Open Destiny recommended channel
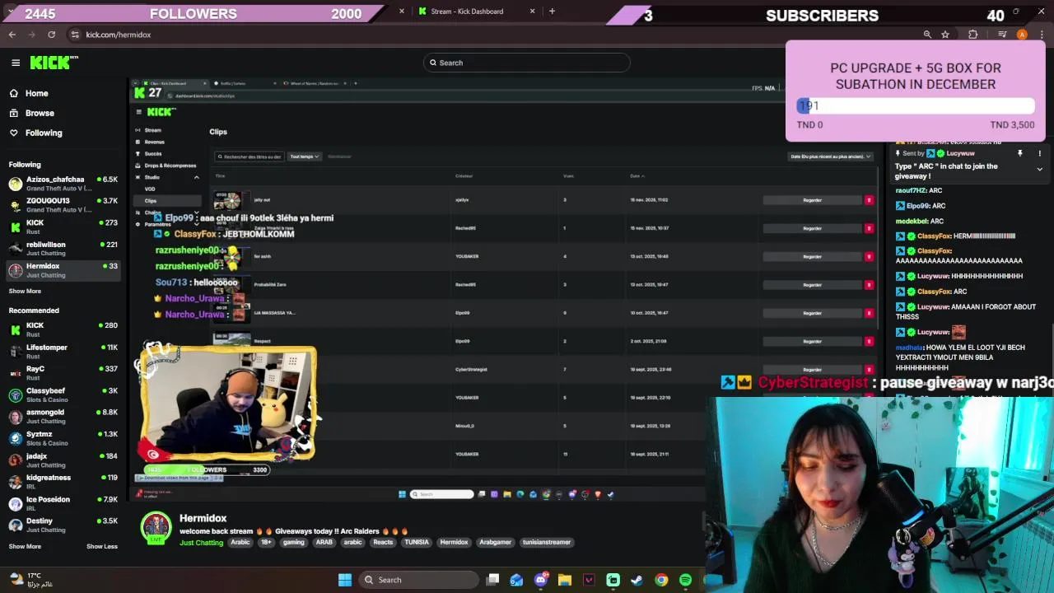Image resolution: width=1054 pixels, height=593 pixels. pyautogui.click(x=63, y=525)
